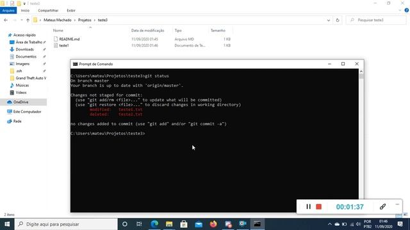The image size is (410, 230).
Task: Open the Windows Start menu
Action: pyautogui.click(x=7, y=224)
